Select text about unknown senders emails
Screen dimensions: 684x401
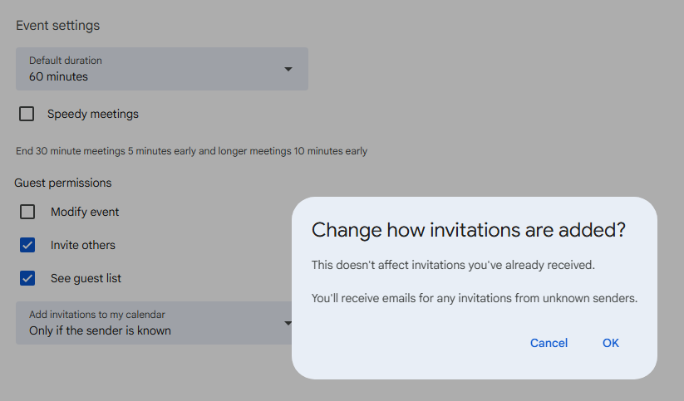point(475,298)
